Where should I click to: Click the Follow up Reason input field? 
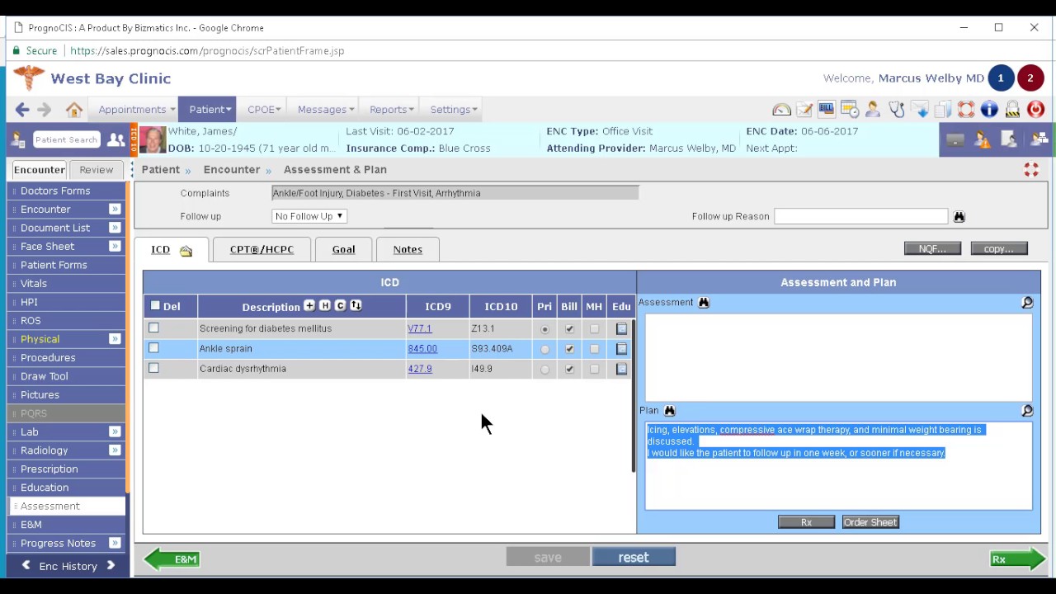[860, 216]
